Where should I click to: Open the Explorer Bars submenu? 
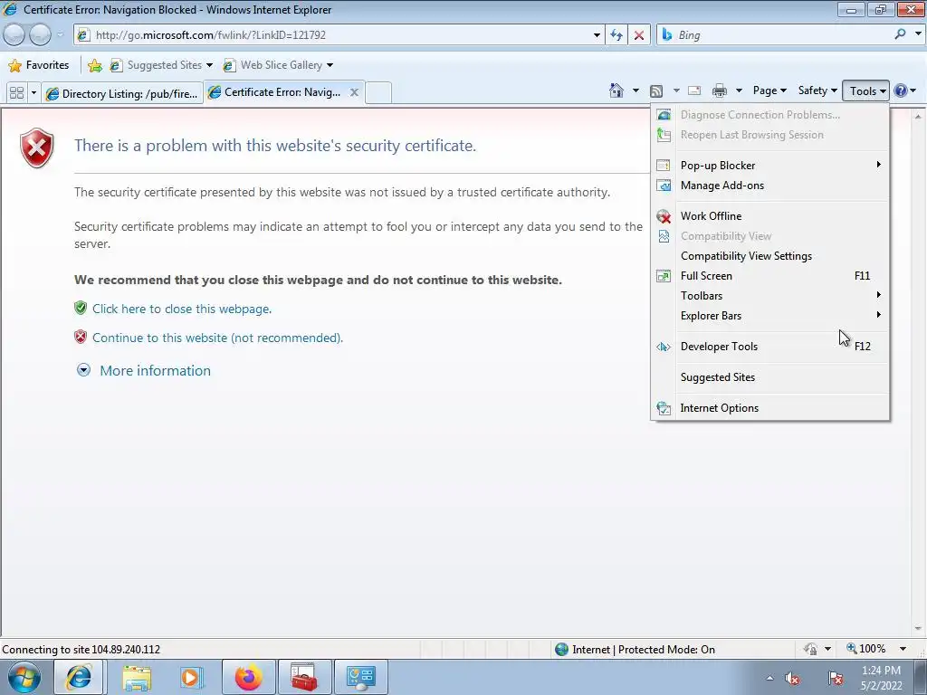(x=771, y=316)
